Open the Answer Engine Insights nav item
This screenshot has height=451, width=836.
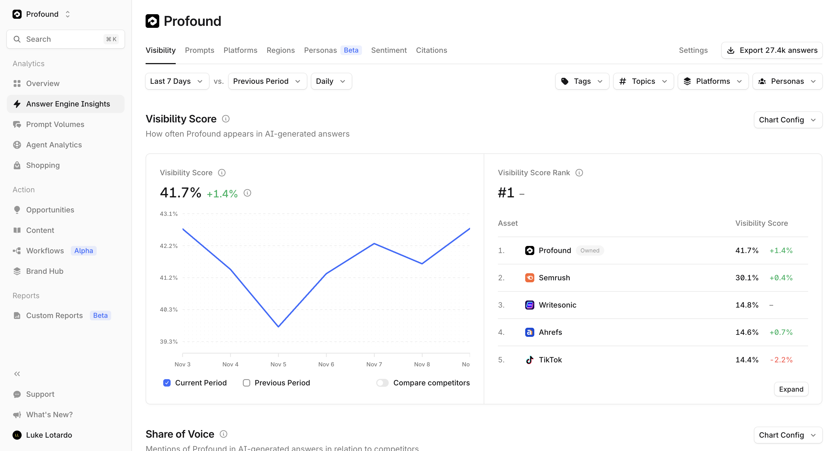(66, 104)
